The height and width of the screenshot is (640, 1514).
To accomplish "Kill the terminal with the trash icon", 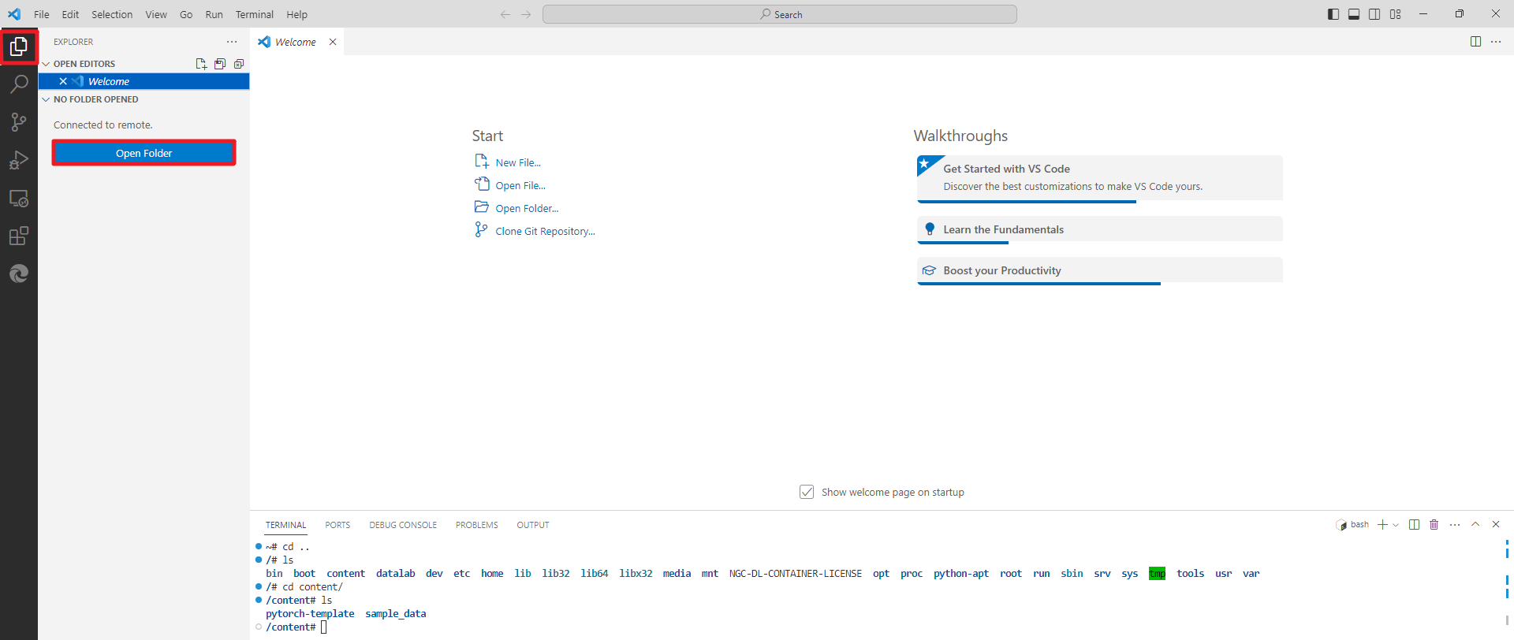I will coord(1434,525).
